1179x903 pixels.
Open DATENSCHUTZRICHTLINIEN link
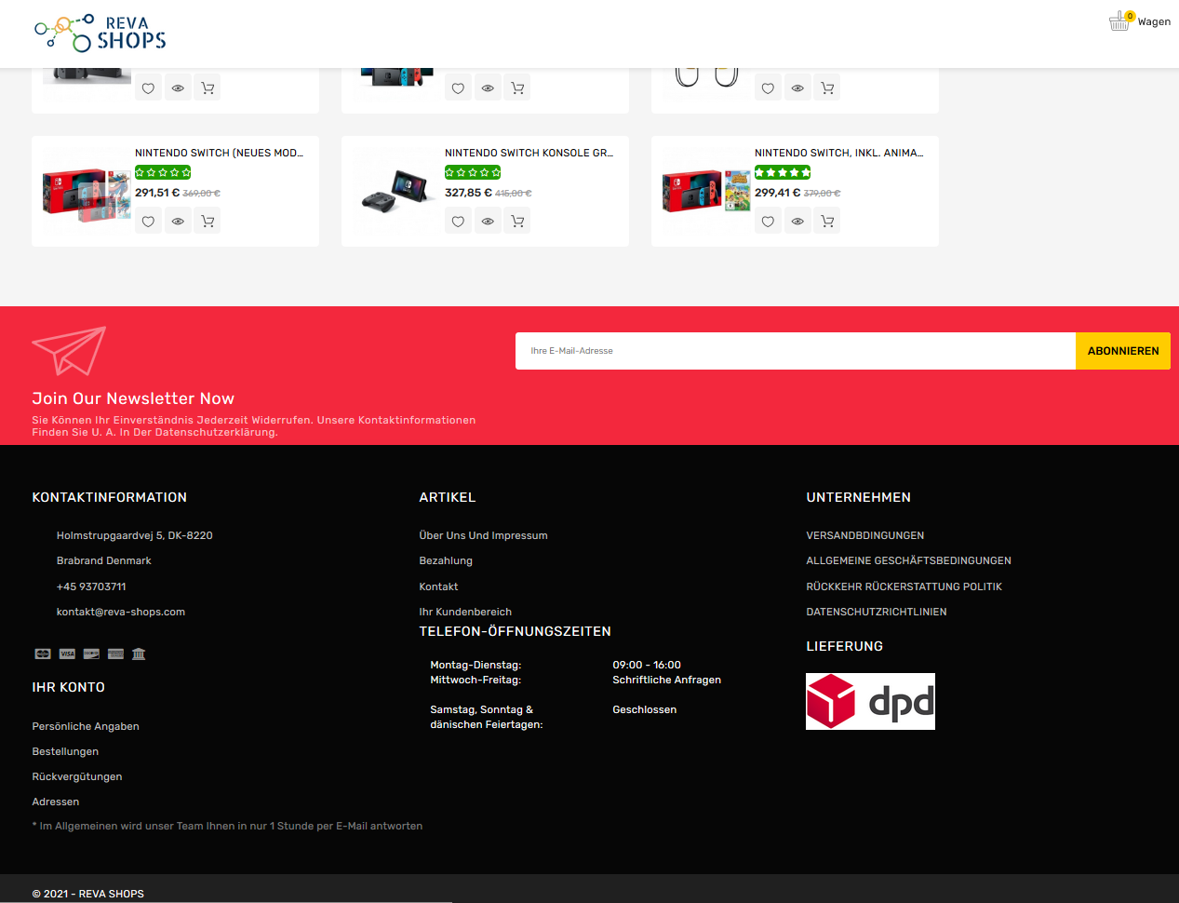[877, 612]
